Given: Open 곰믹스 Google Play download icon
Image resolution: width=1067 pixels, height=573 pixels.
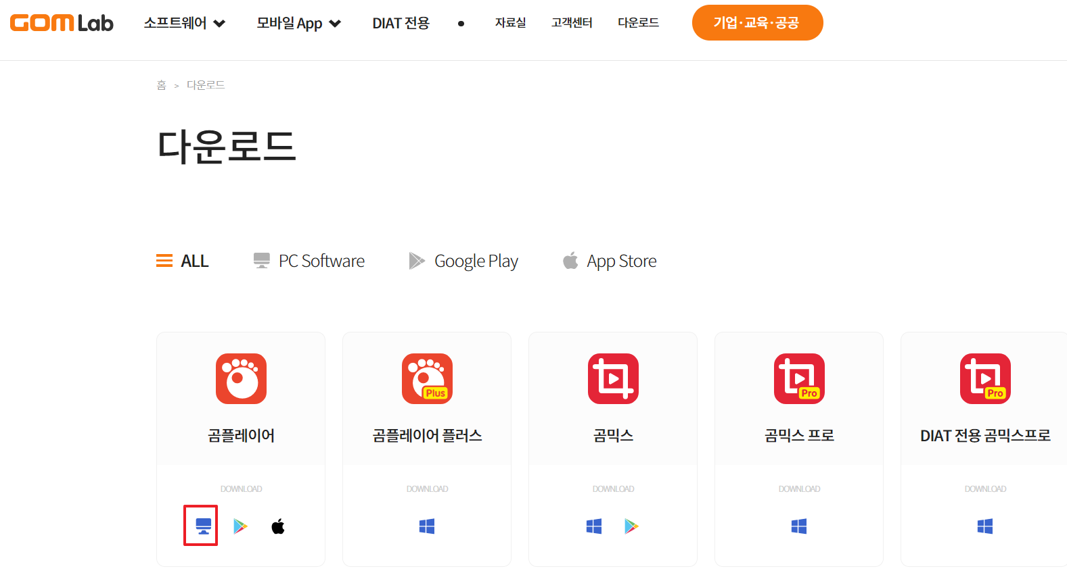Looking at the screenshot, I should click(x=631, y=526).
